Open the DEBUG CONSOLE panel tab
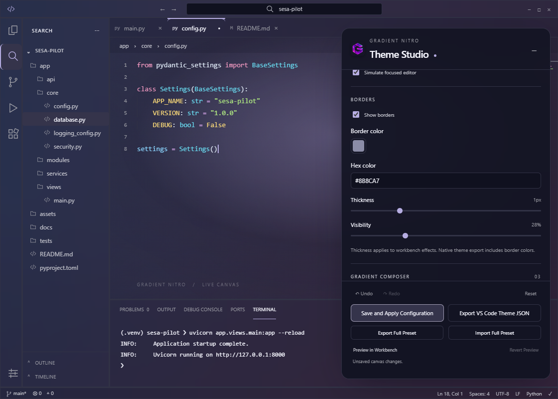 pyautogui.click(x=203, y=309)
